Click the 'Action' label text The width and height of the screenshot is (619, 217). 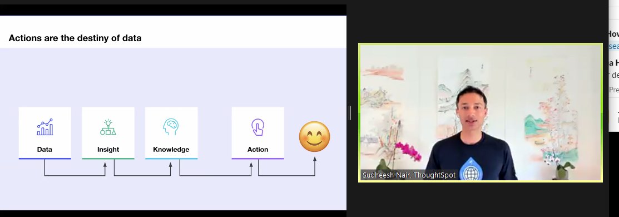coord(258,150)
